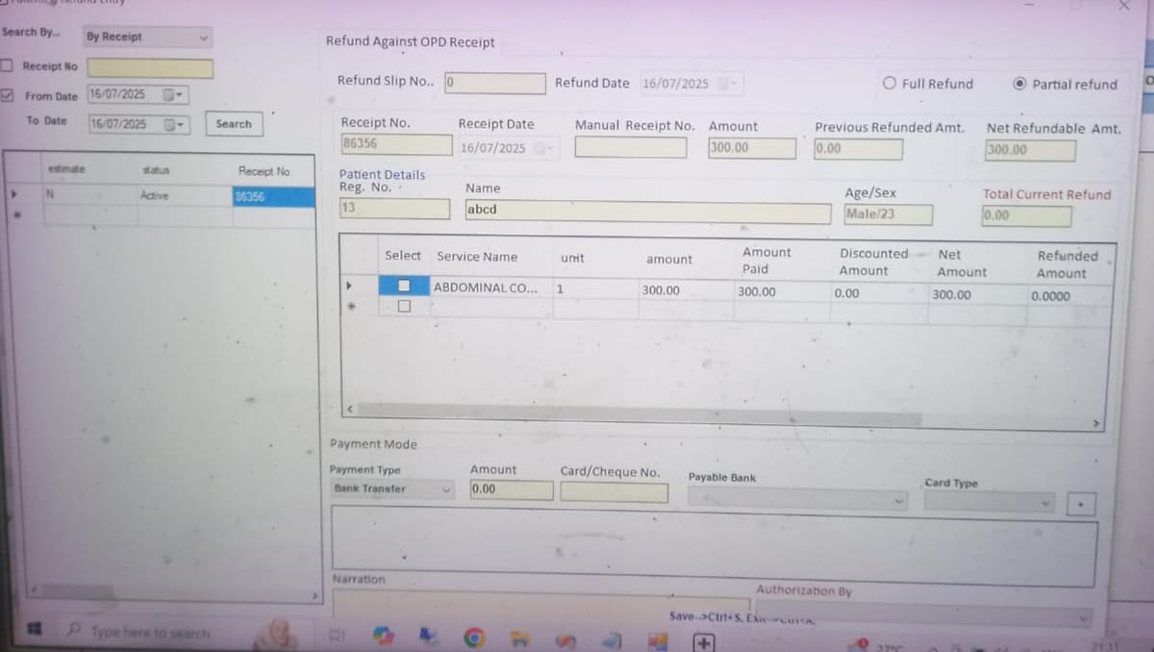The height and width of the screenshot is (652, 1154).
Task: Click the Card/Cheque No. field
Action: (614, 491)
